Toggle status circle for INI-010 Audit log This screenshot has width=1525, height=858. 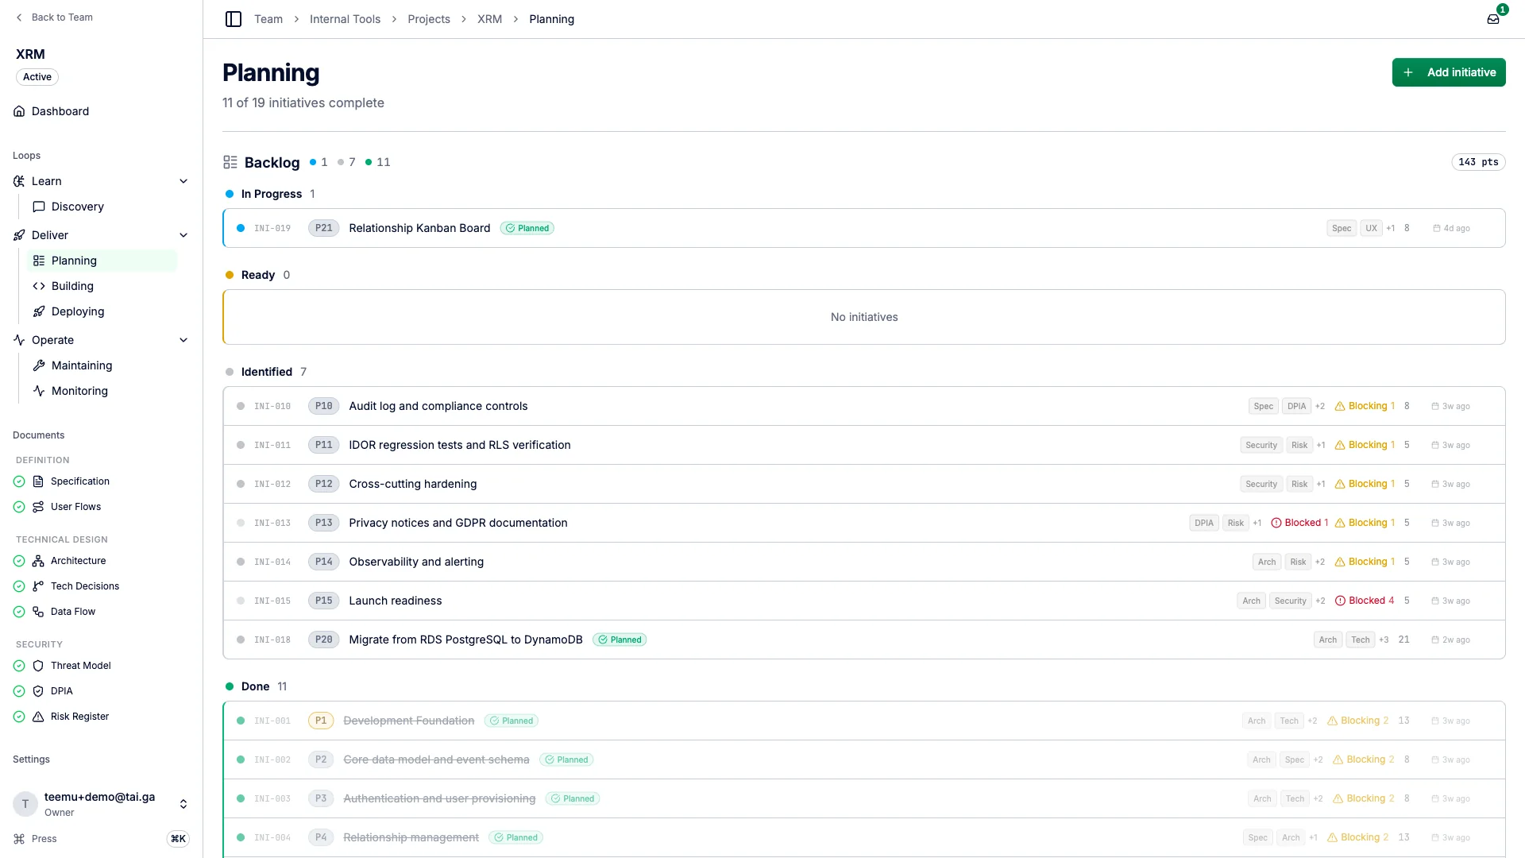click(241, 406)
